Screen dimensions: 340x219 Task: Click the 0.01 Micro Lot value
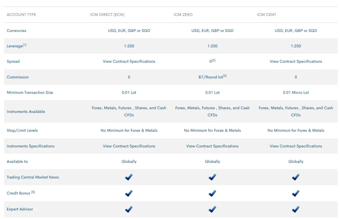click(x=296, y=92)
